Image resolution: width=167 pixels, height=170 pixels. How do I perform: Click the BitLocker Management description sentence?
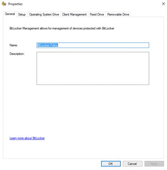pos(62,28)
